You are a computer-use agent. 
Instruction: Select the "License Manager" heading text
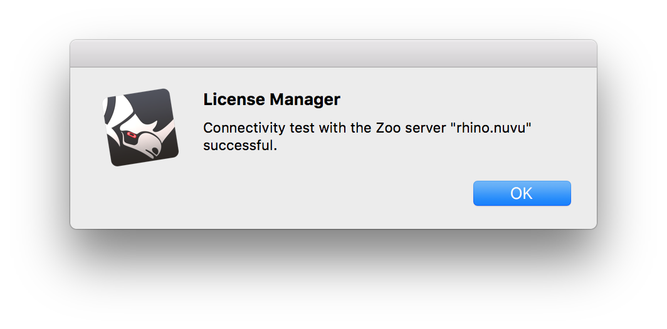pyautogui.click(x=272, y=99)
